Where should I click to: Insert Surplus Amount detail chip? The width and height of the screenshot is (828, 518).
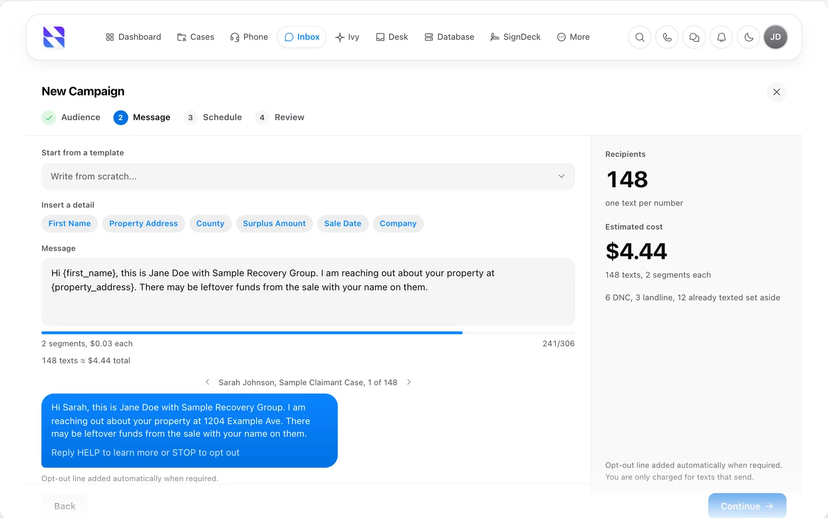[274, 224]
